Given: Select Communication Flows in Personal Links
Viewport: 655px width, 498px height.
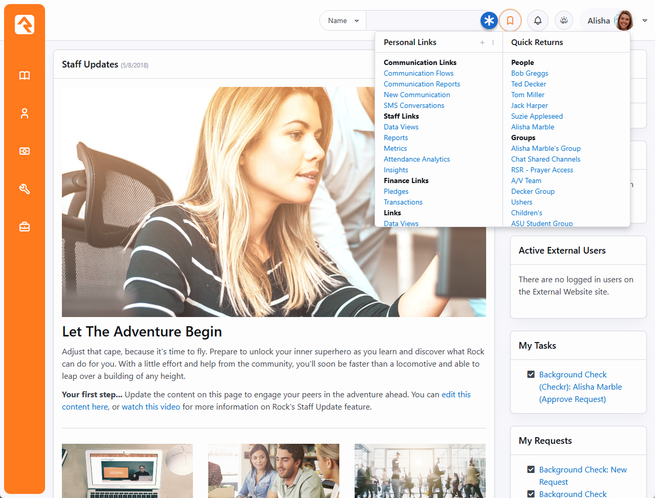Looking at the screenshot, I should tap(419, 73).
